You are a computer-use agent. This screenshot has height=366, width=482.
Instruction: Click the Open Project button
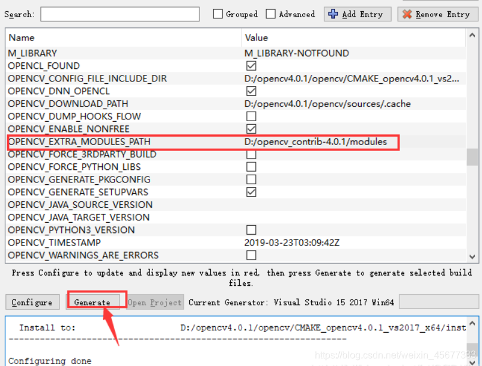pyautogui.click(x=154, y=302)
